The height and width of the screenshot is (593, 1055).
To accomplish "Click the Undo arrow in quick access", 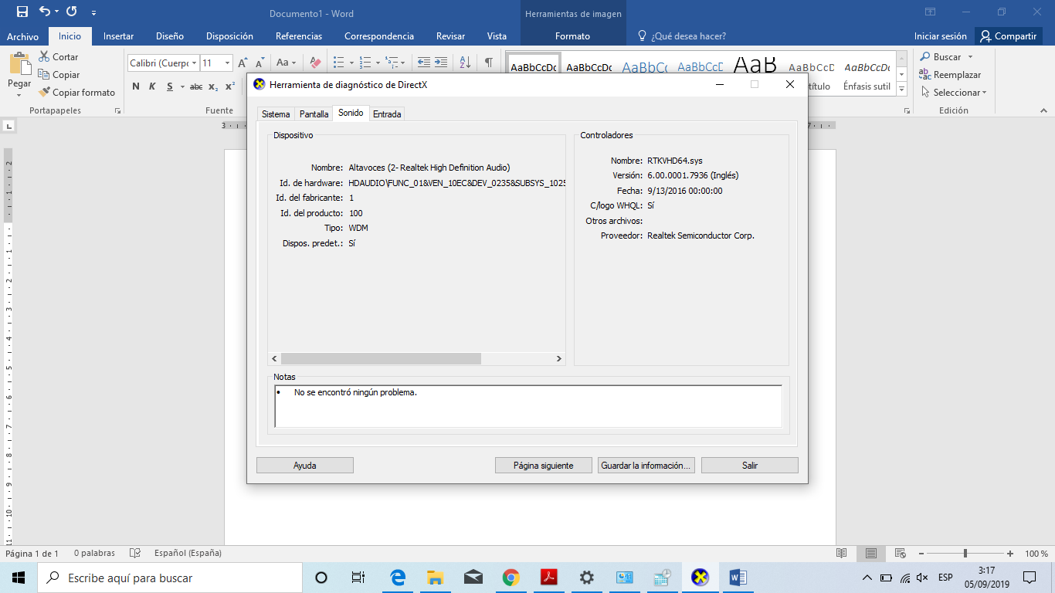I will pos(45,12).
